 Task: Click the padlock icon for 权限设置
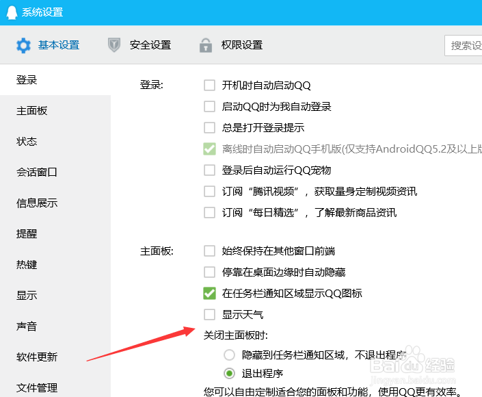[x=206, y=45]
